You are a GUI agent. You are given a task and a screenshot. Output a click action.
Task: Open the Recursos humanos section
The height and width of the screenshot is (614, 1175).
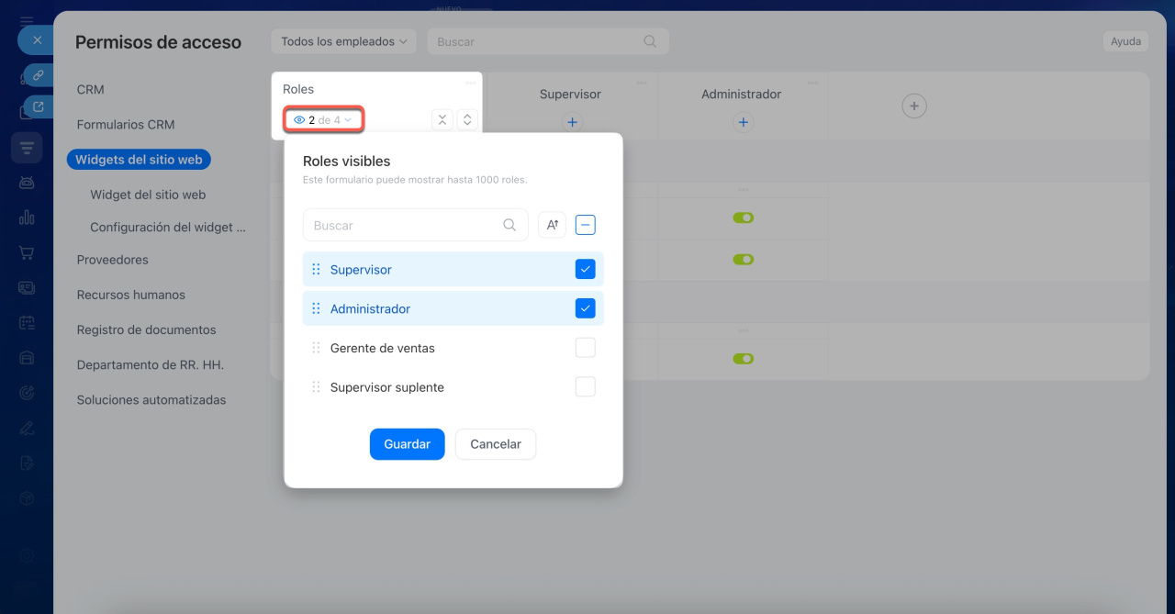point(131,295)
